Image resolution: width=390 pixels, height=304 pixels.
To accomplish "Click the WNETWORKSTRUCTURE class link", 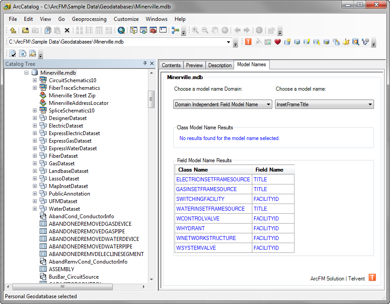I will pos(206,238).
